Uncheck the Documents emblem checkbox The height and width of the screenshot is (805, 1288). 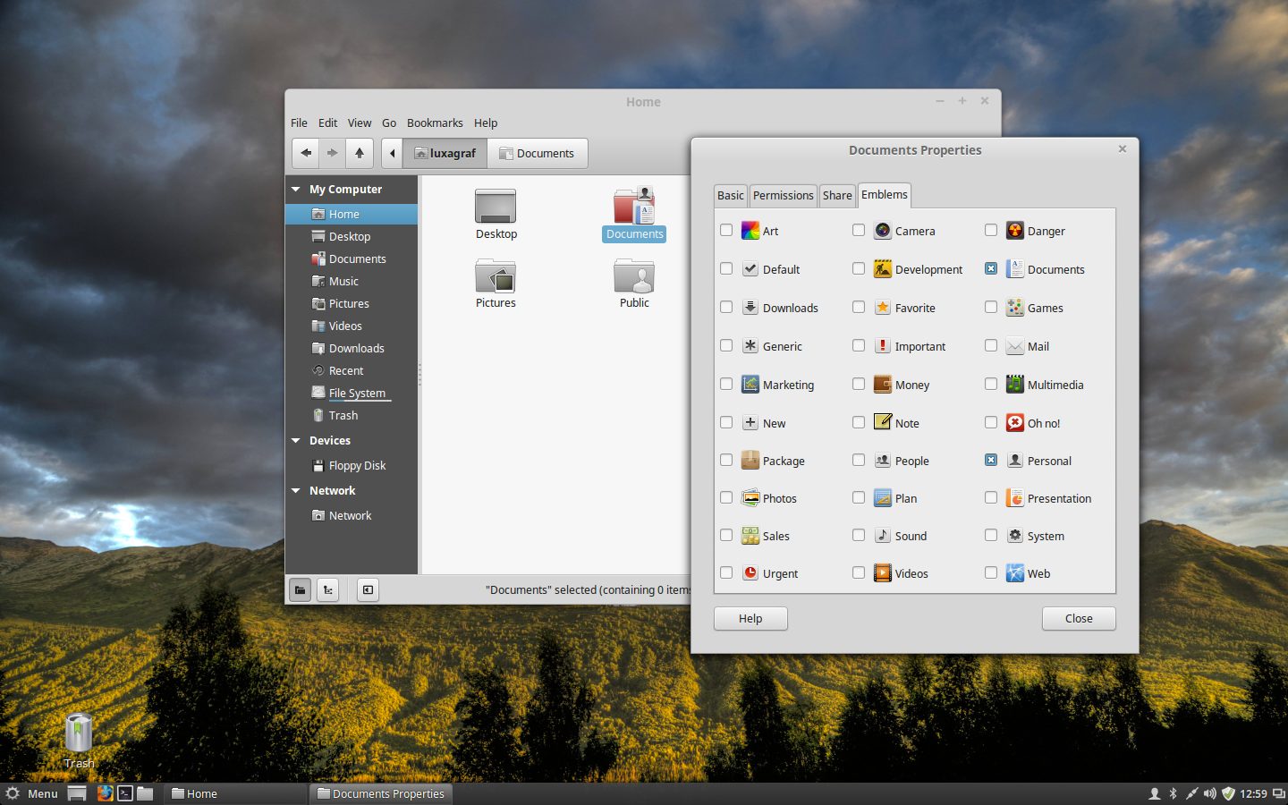(x=991, y=268)
